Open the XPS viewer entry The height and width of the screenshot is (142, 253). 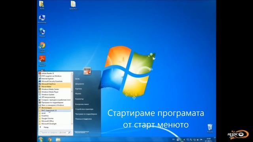(x=55, y=97)
